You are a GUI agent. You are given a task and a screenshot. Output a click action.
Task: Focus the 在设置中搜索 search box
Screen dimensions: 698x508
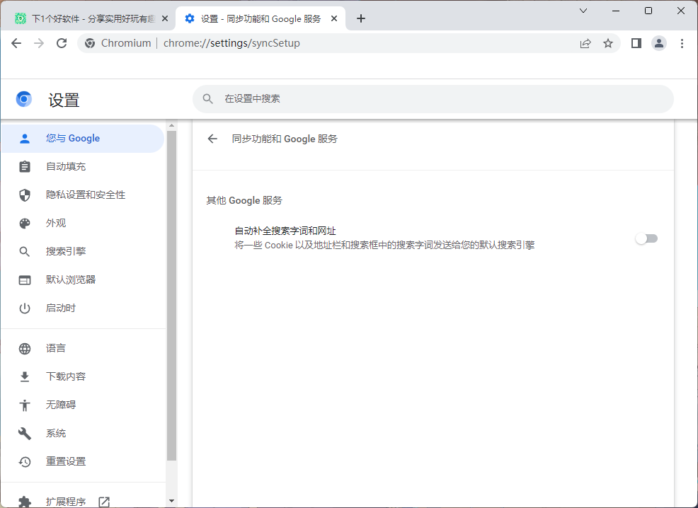click(x=433, y=99)
